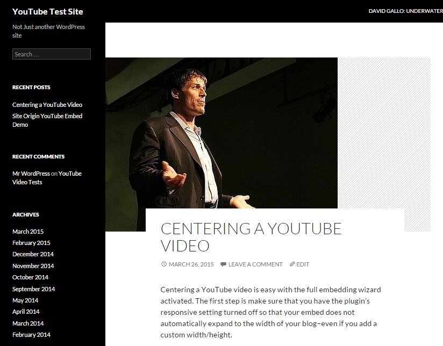Screen dimensions: 443x346
Task: Open the YouTube Test Site home title
Action: click(x=48, y=11)
